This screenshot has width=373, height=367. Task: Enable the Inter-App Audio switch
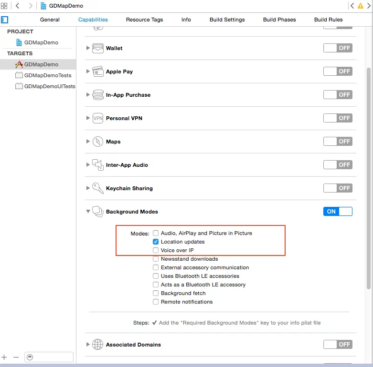(x=338, y=165)
